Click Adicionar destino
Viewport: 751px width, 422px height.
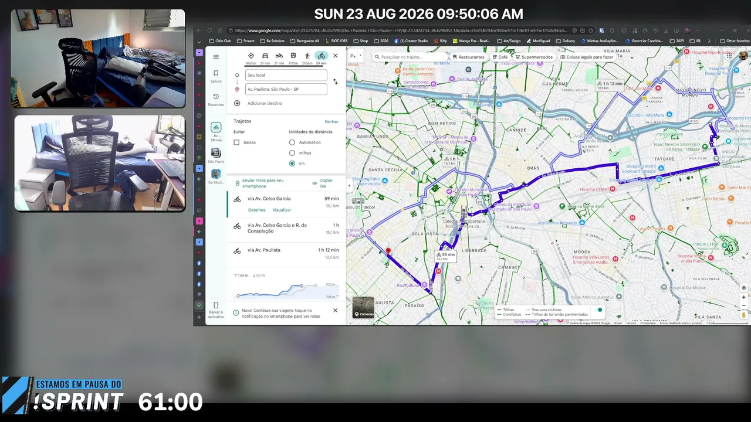(x=265, y=103)
